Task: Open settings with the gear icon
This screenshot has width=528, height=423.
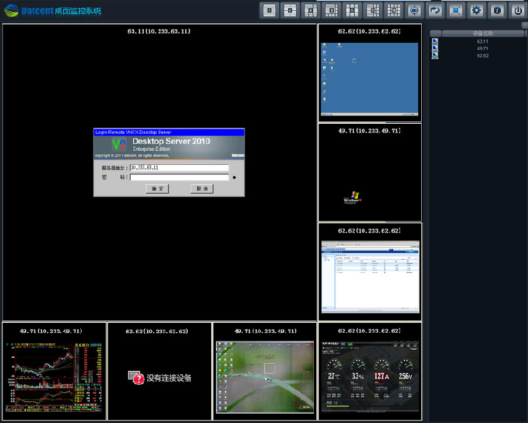Action: (476, 10)
